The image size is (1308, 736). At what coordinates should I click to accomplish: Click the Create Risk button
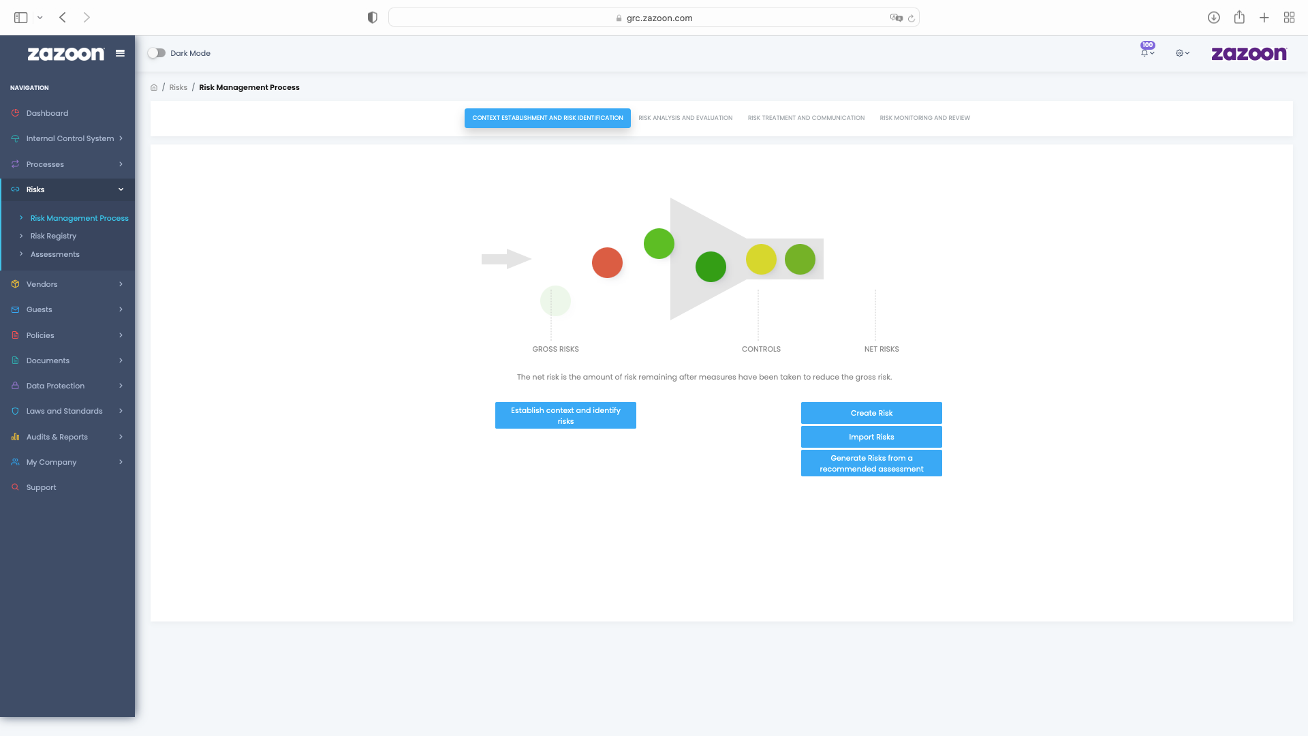tap(871, 413)
